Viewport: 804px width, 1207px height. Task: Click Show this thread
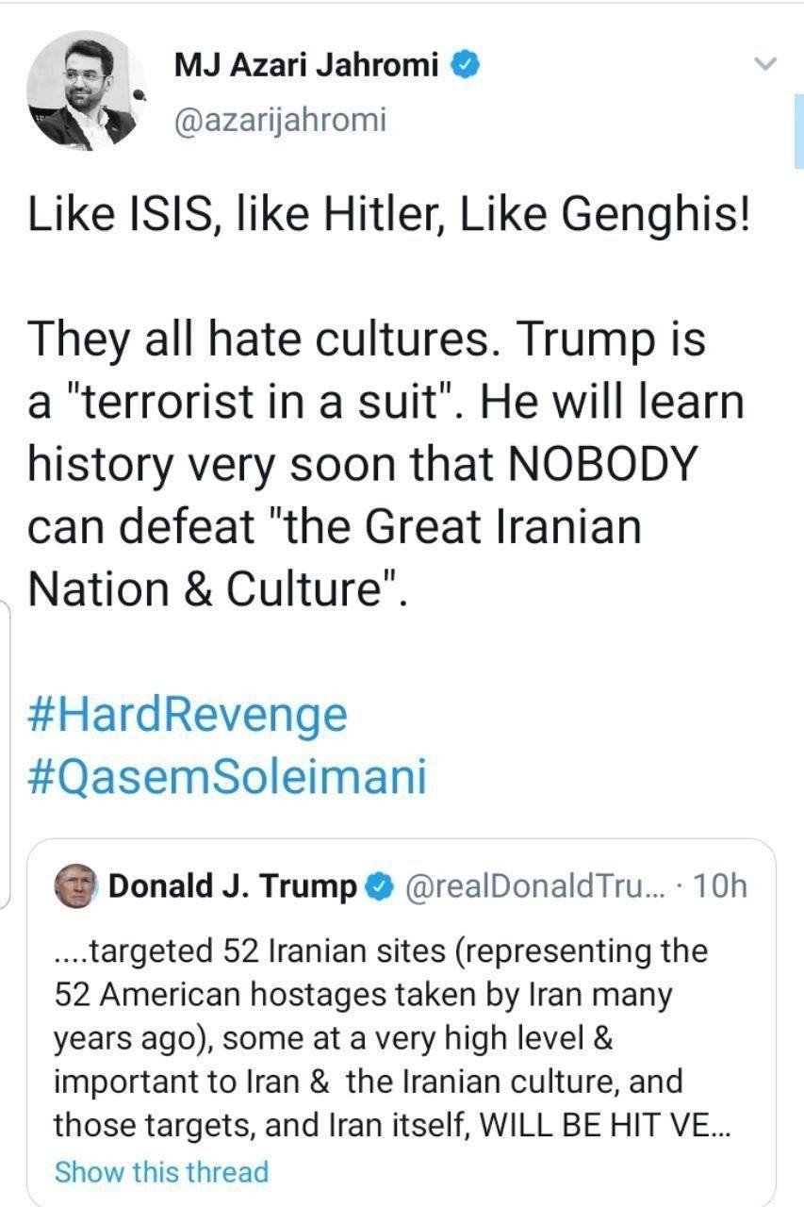point(161,1171)
